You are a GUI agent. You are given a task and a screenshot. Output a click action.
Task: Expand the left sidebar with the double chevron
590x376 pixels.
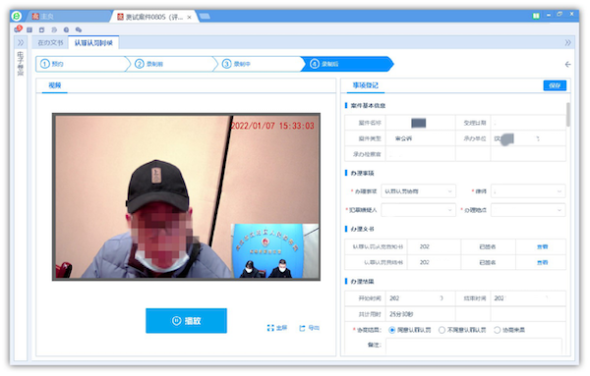pyautogui.click(x=21, y=43)
